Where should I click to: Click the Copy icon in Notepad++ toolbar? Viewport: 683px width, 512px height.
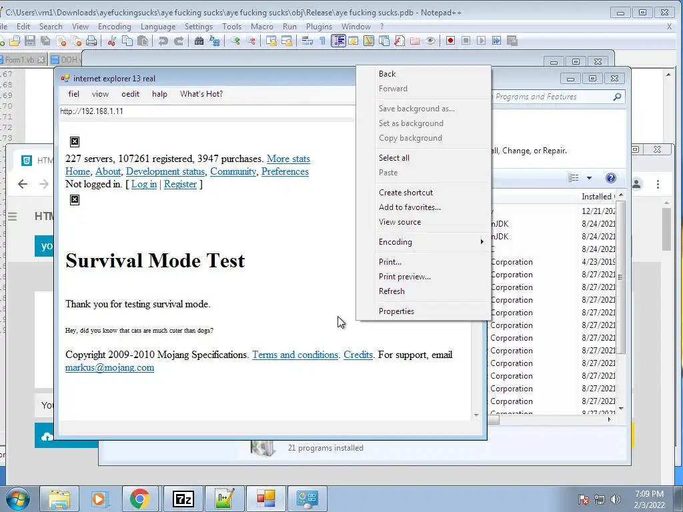coord(127,41)
